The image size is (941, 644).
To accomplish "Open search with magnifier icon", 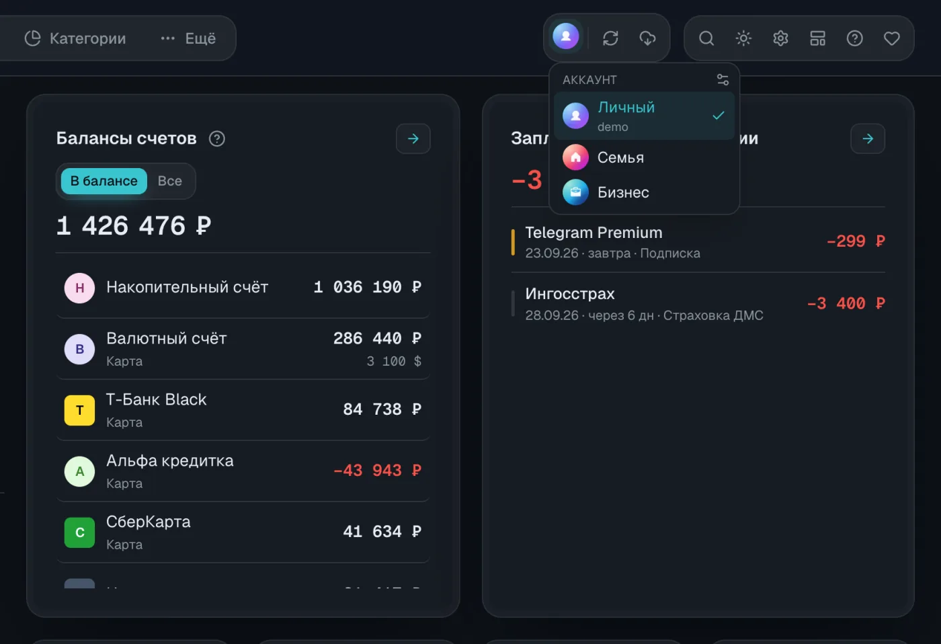I will (x=706, y=38).
